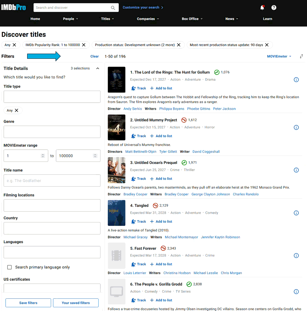Open the Tangled poster thumbnail
Image resolution: width=307 pixels, height=311 pixels.
pyautogui.click(x=116, y=213)
